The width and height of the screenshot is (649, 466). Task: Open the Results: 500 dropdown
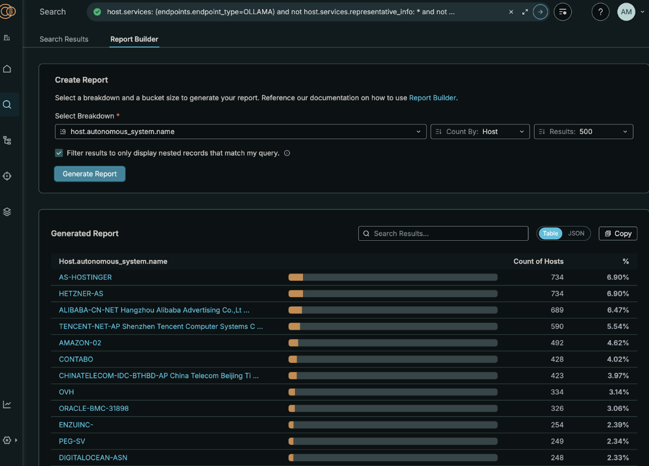click(x=583, y=131)
